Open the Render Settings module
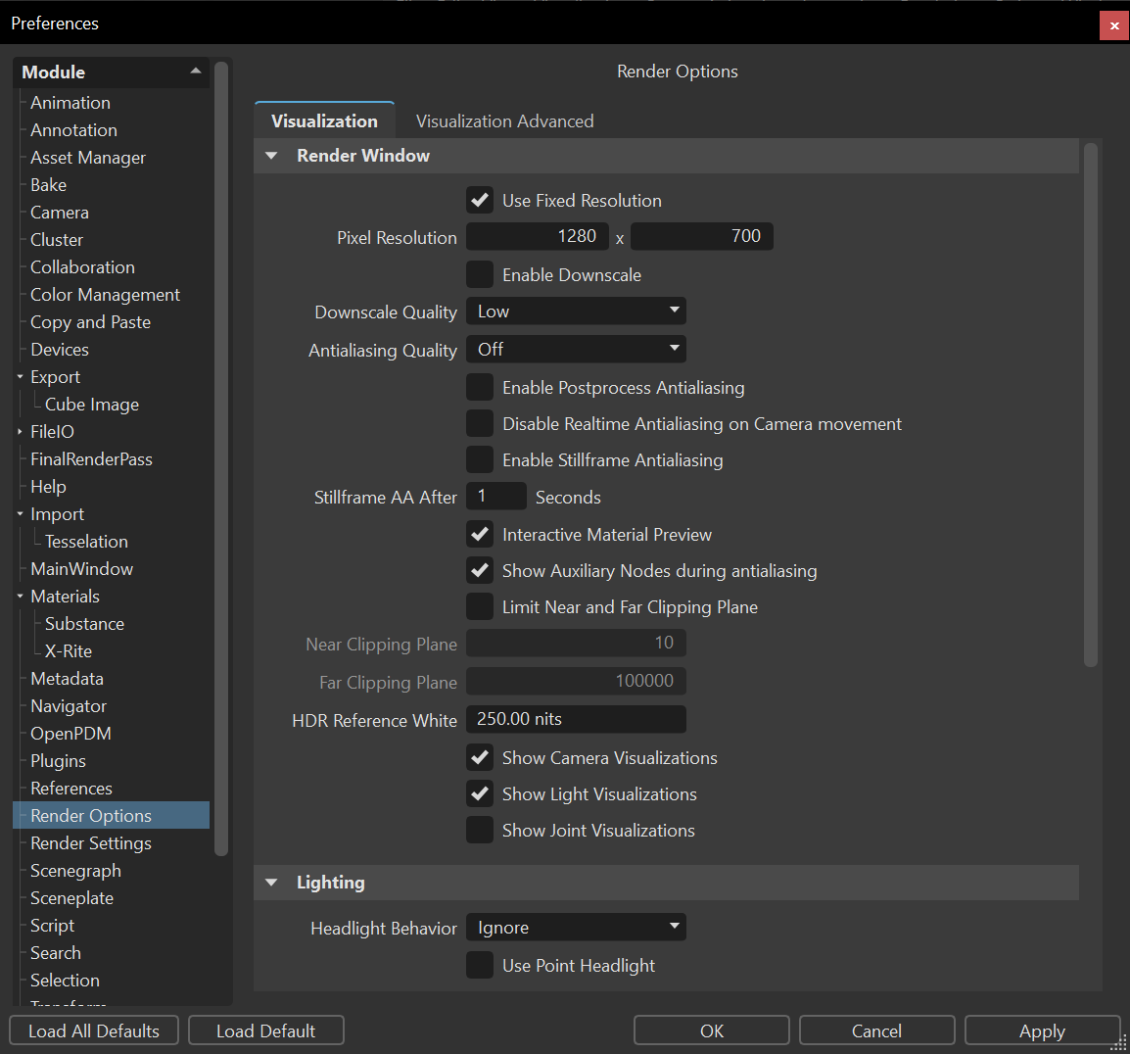 pos(89,842)
